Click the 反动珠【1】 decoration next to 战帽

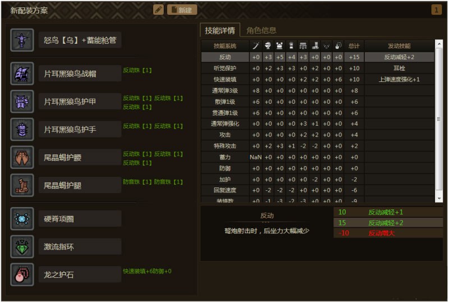point(137,70)
